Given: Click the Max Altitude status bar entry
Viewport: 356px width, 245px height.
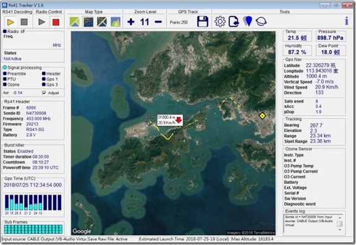Looking at the screenshot, I should (x=253, y=239).
